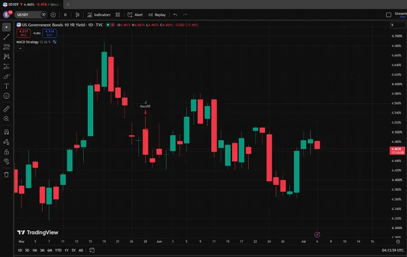Open the Indicators dialog
407x257 pixels.
point(99,15)
